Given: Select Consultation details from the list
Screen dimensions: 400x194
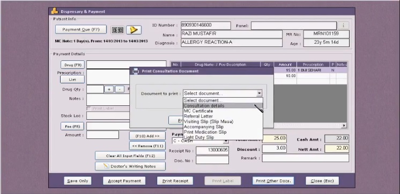Looking at the screenshot, I should (x=223, y=106).
